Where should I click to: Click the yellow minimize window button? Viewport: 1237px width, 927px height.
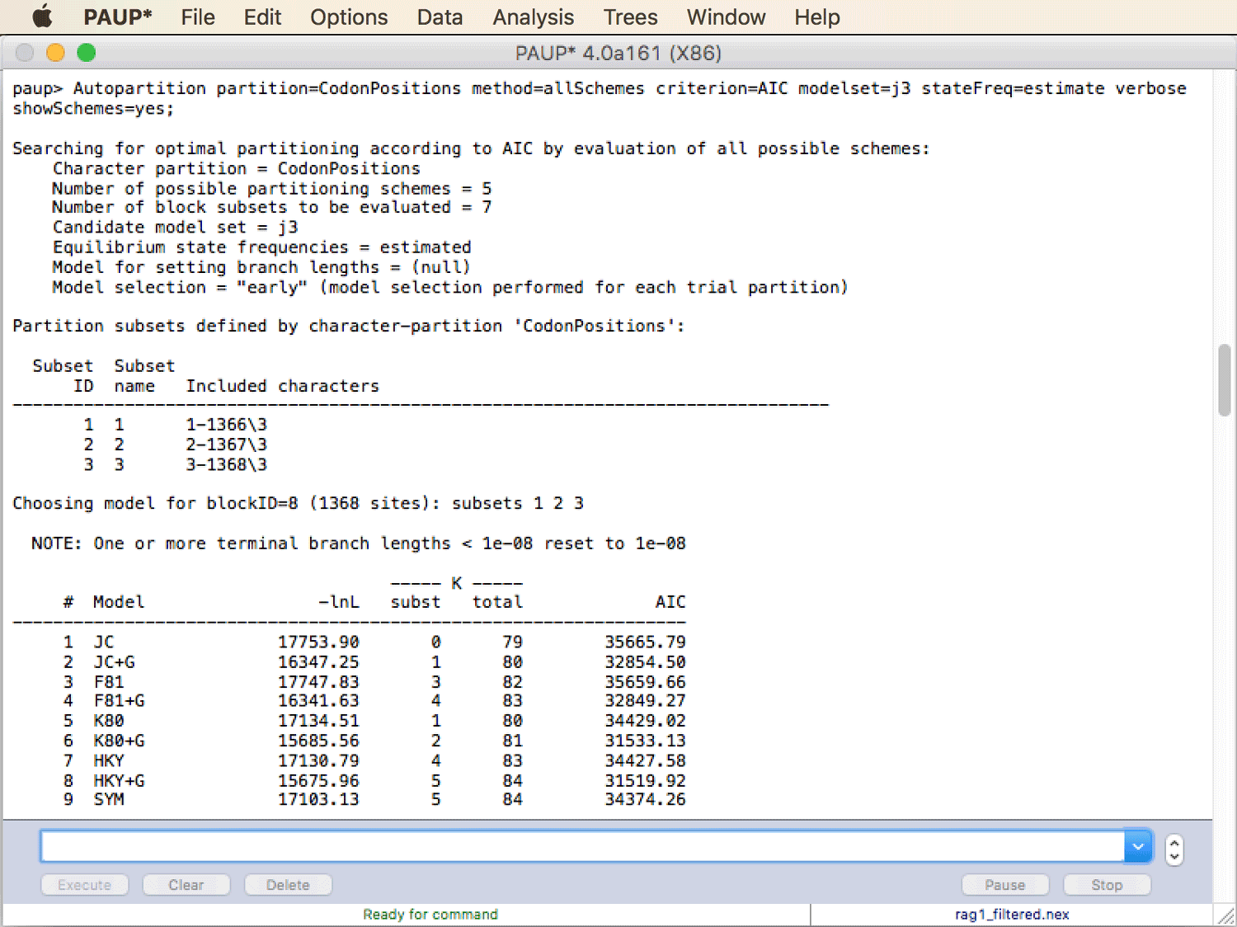point(55,53)
